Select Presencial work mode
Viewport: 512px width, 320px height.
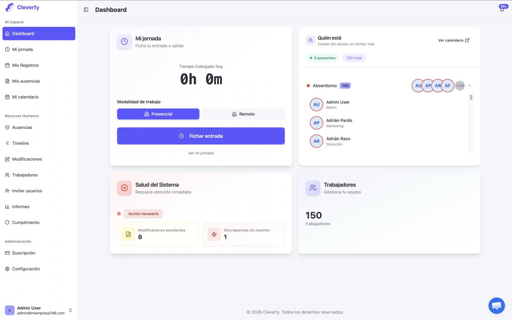tap(158, 114)
